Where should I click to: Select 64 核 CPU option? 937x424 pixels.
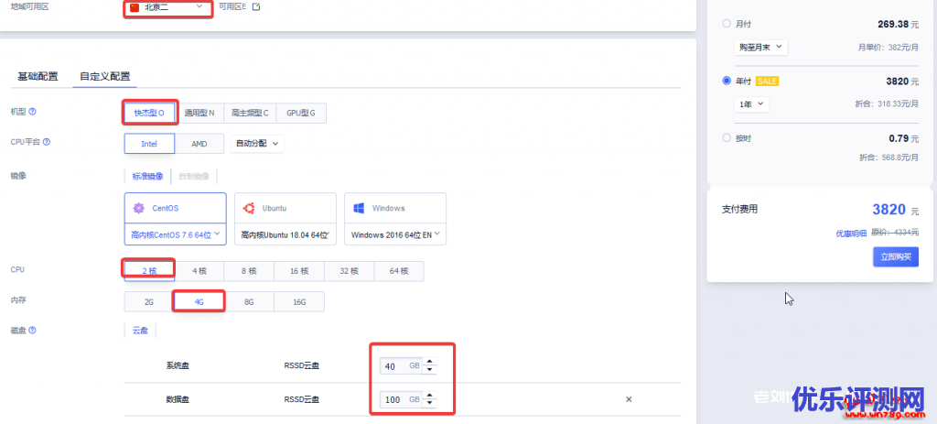click(x=399, y=271)
